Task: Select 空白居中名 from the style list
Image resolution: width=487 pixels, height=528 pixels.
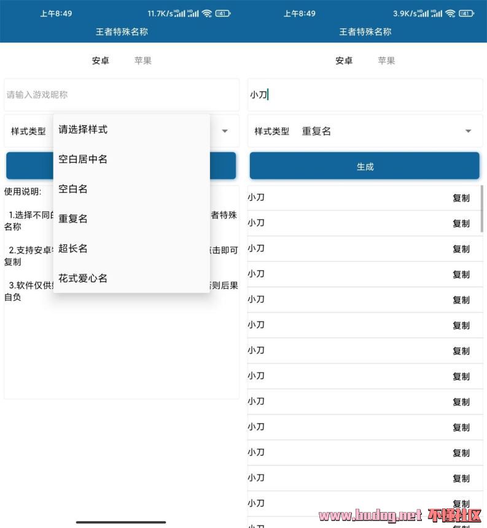Action: point(83,159)
